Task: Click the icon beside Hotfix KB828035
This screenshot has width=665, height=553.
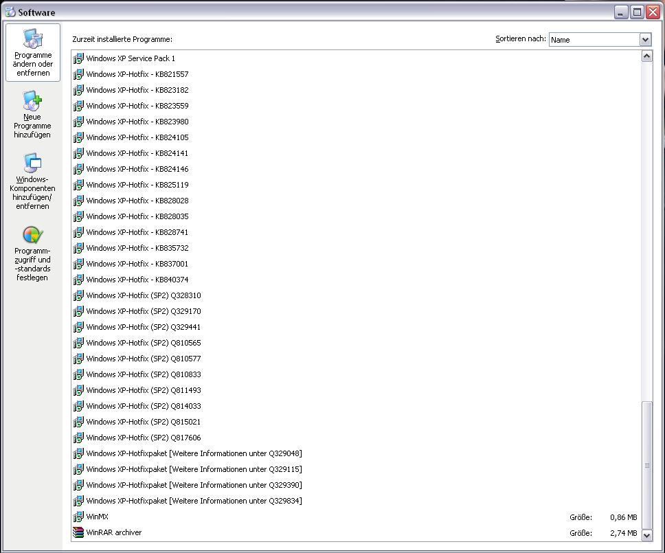Action: click(78, 216)
